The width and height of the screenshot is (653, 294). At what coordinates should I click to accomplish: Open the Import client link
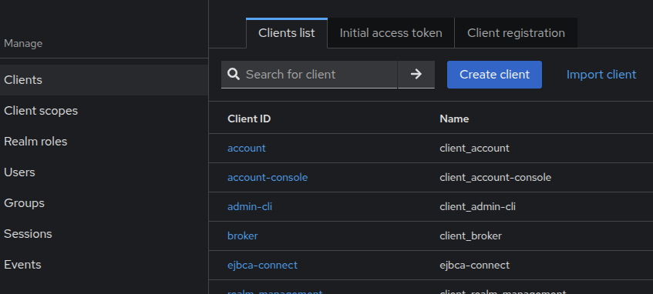point(601,75)
